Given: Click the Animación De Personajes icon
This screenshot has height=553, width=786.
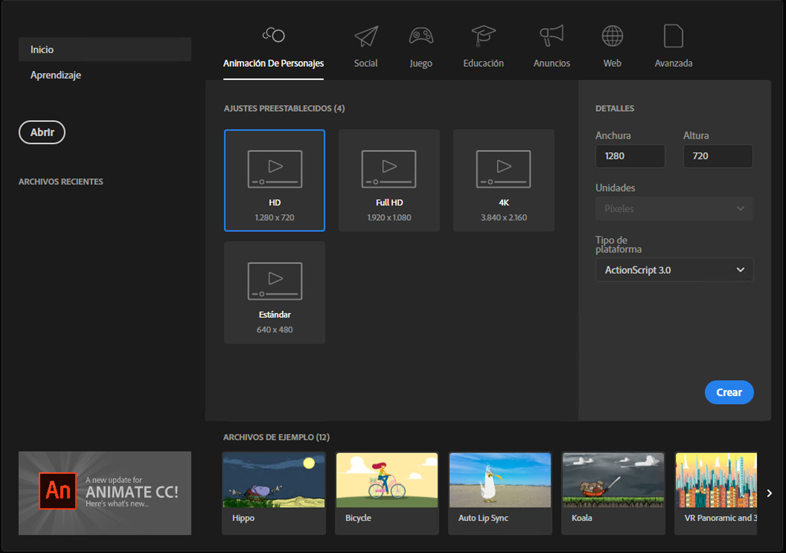Looking at the screenshot, I should point(273,35).
